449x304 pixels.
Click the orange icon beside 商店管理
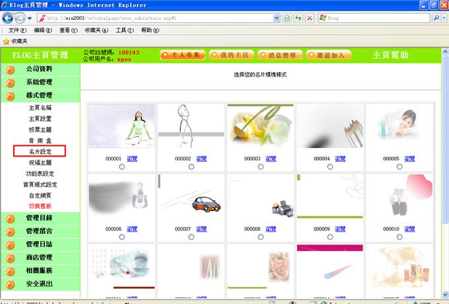[x=10, y=258]
